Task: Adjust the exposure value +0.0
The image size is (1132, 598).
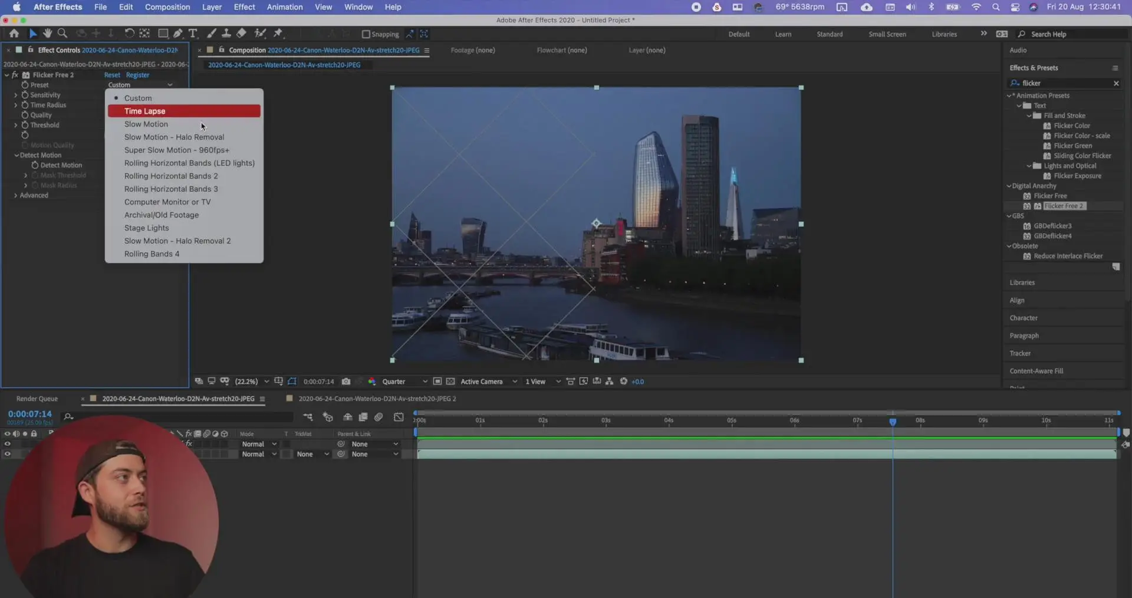Action: click(x=638, y=382)
